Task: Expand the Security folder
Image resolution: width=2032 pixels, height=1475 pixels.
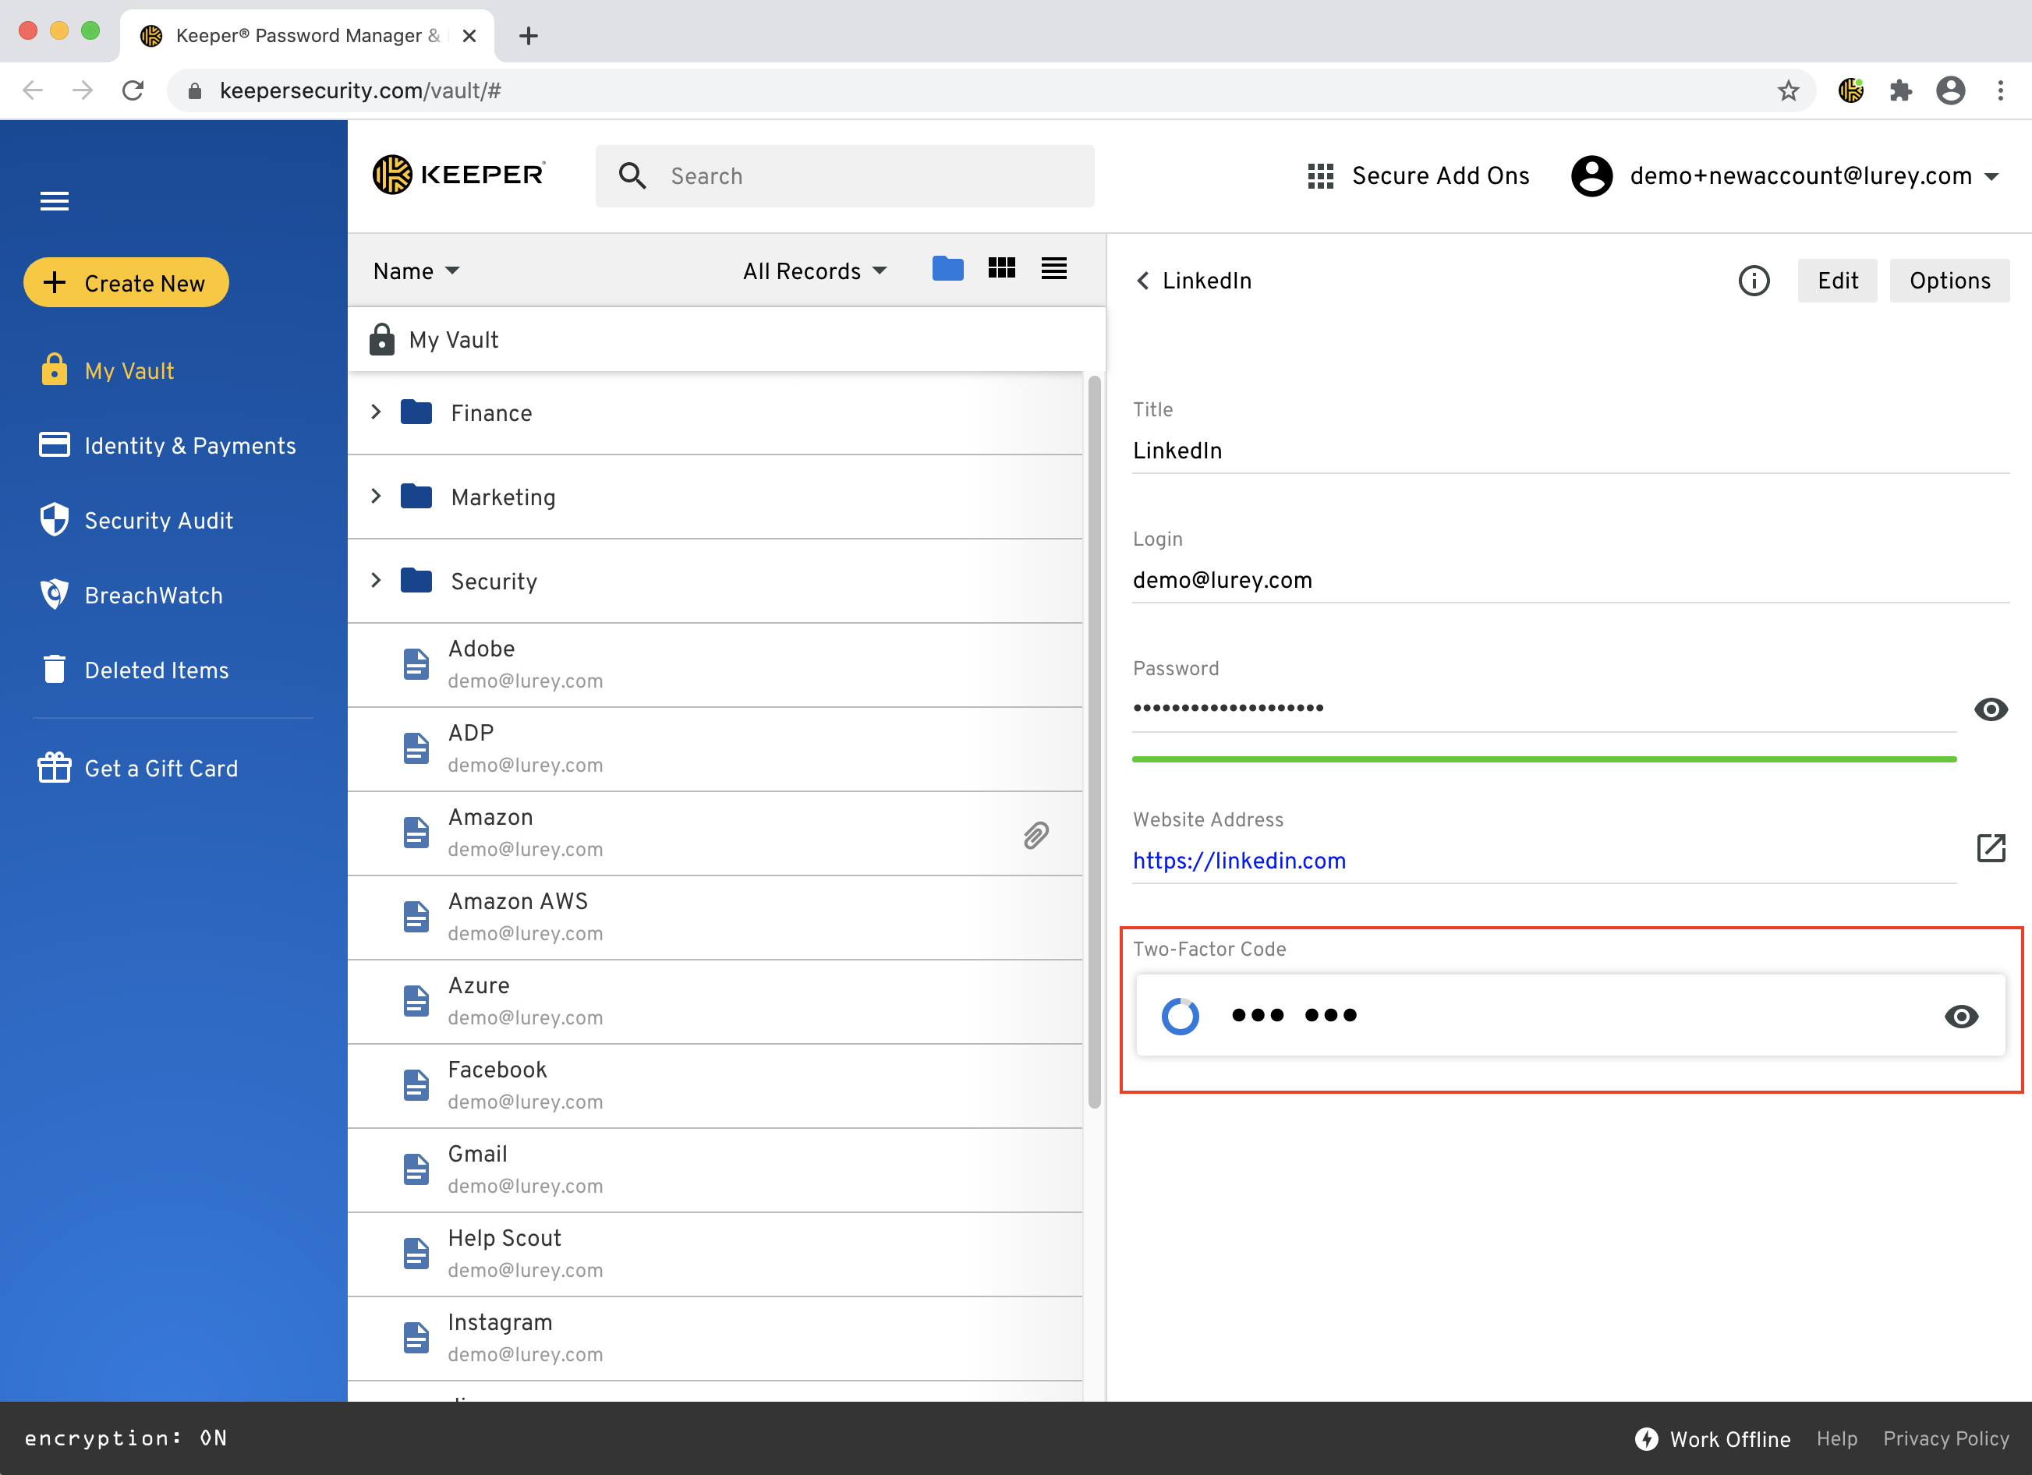Action: pyautogui.click(x=377, y=580)
